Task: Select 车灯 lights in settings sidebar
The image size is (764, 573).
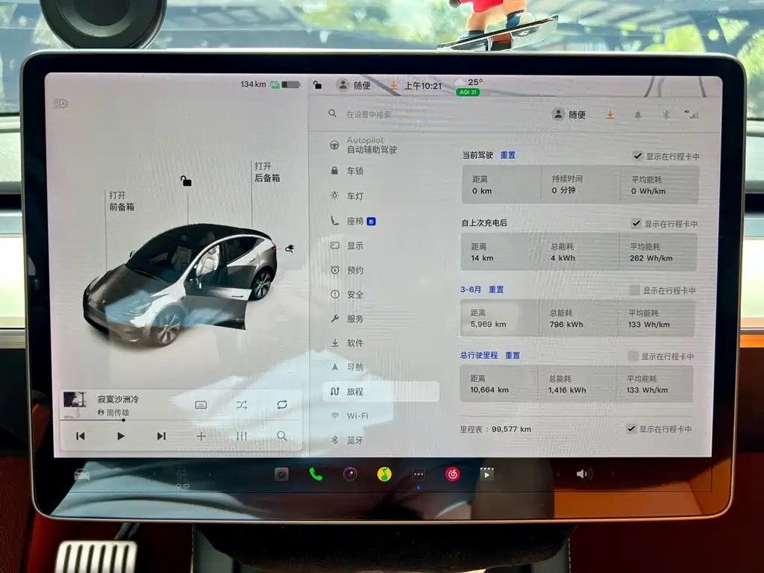Action: (348, 196)
